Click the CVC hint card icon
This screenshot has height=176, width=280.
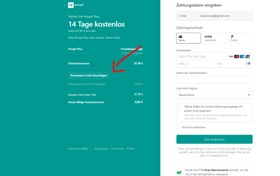[x=248, y=64]
